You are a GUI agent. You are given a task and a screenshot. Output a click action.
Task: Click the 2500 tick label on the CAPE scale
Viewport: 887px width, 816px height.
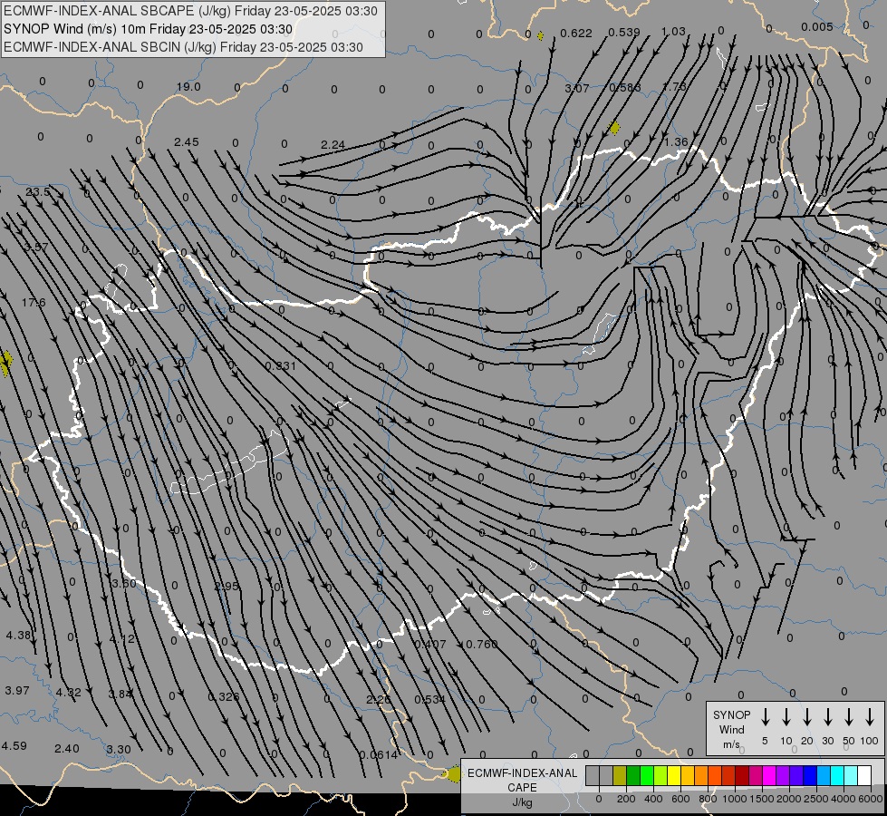(816, 799)
